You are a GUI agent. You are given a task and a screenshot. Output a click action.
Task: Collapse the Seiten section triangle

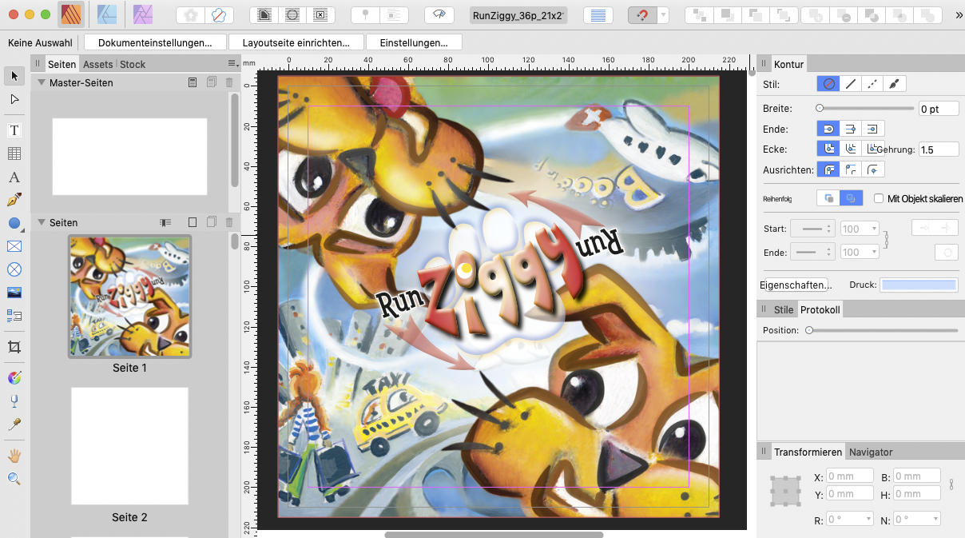tap(41, 222)
